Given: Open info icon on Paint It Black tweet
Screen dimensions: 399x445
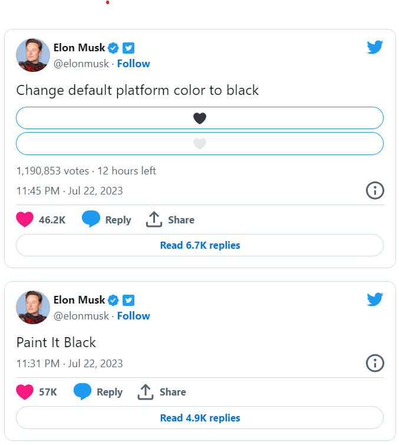Looking at the screenshot, I should pyautogui.click(x=375, y=363).
